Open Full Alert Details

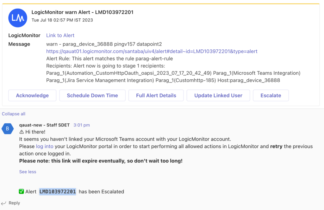(156, 96)
